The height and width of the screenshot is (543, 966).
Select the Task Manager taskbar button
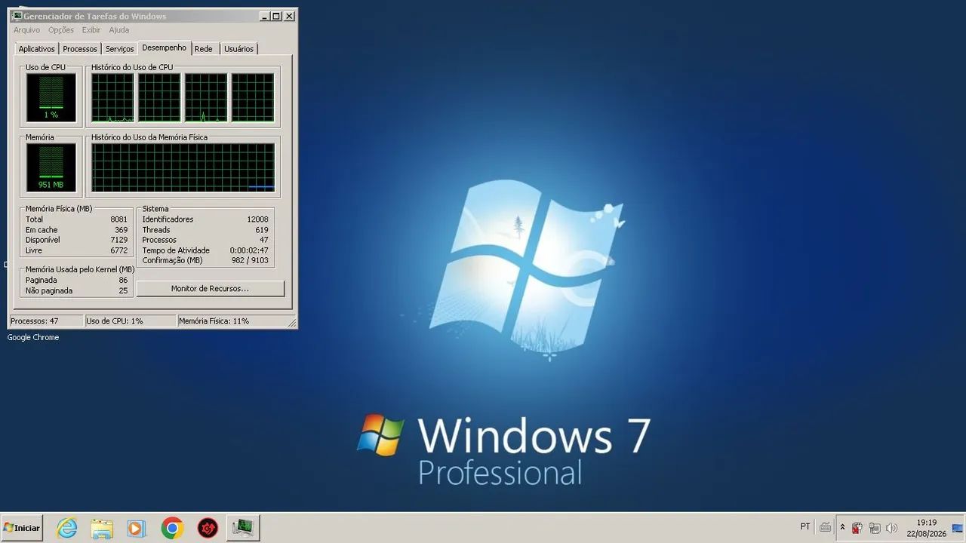click(x=242, y=528)
